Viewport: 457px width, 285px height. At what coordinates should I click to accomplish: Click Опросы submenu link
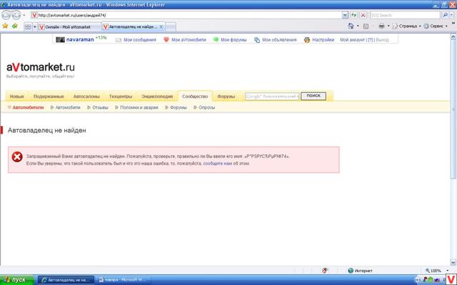click(x=207, y=108)
